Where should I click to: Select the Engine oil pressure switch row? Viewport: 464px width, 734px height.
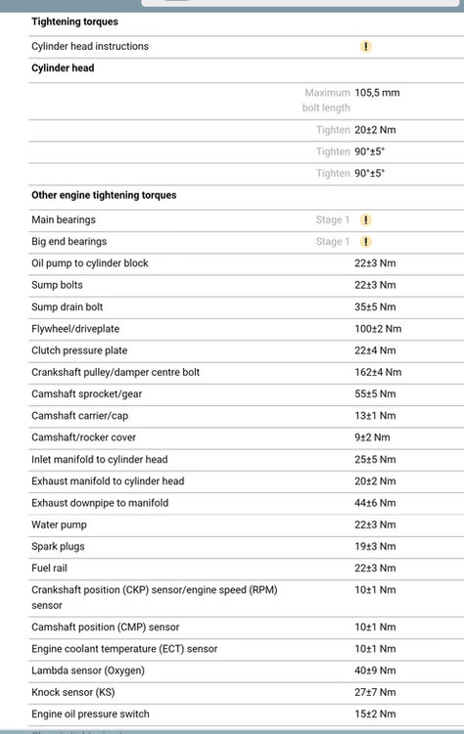pyautogui.click(x=247, y=714)
